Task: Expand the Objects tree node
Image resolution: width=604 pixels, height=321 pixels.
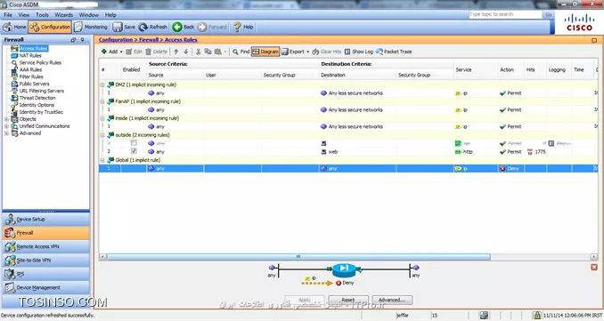Action: coord(6,119)
